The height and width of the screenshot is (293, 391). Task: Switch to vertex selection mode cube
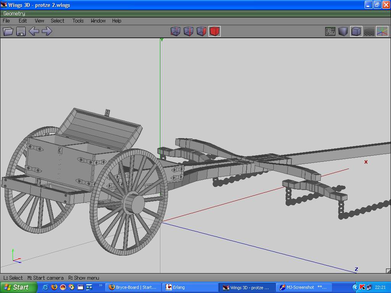[175, 31]
